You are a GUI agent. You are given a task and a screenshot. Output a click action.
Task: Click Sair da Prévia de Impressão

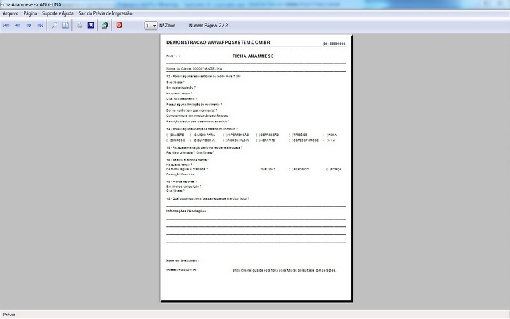[x=105, y=13]
